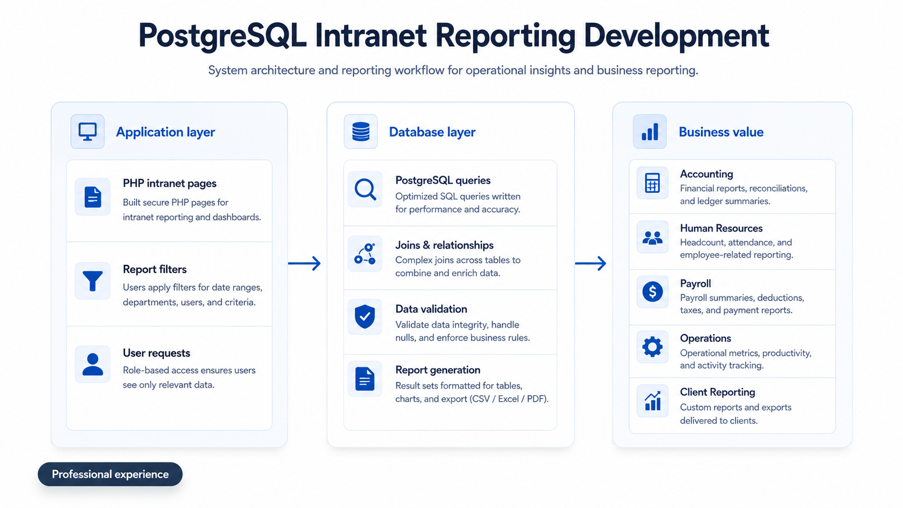Click text "Operational metrics, productivity,"
Viewport: 903px width, 508px height.
746,353
